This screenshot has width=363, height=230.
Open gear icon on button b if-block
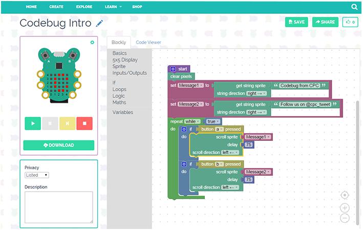point(184,164)
